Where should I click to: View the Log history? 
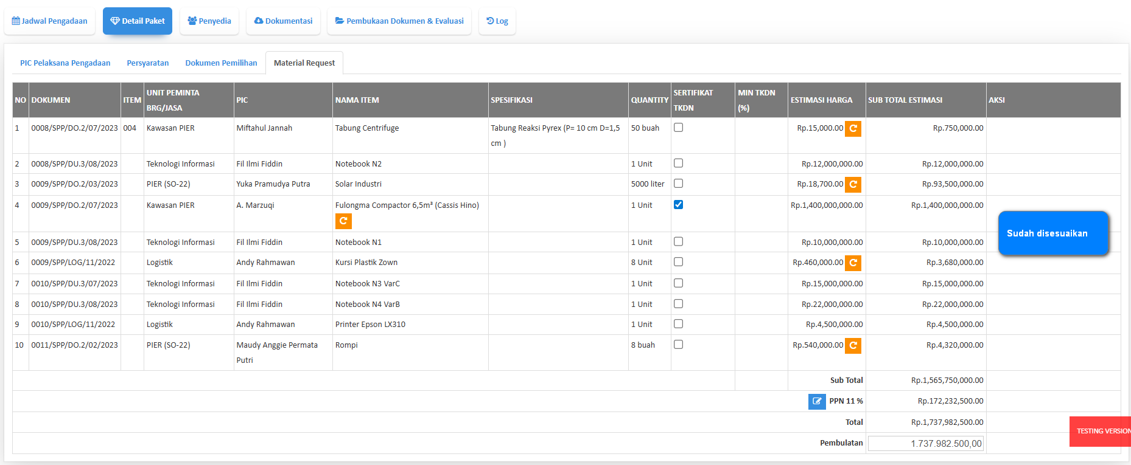(x=497, y=21)
